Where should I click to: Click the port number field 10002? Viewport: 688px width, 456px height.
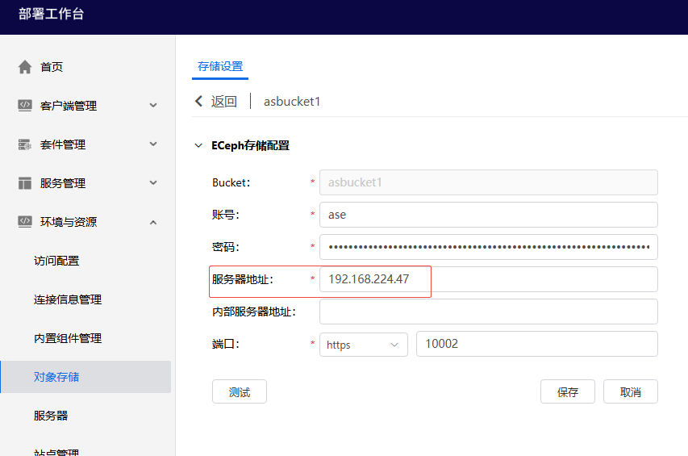click(537, 344)
